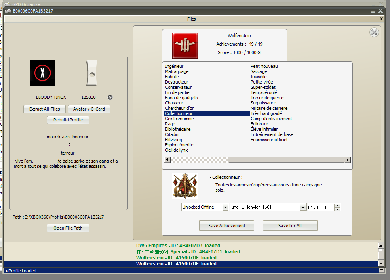Close the Wolfenstein achievements panel
Image resolution: width=390 pixels, height=280 pixels.
374,32
